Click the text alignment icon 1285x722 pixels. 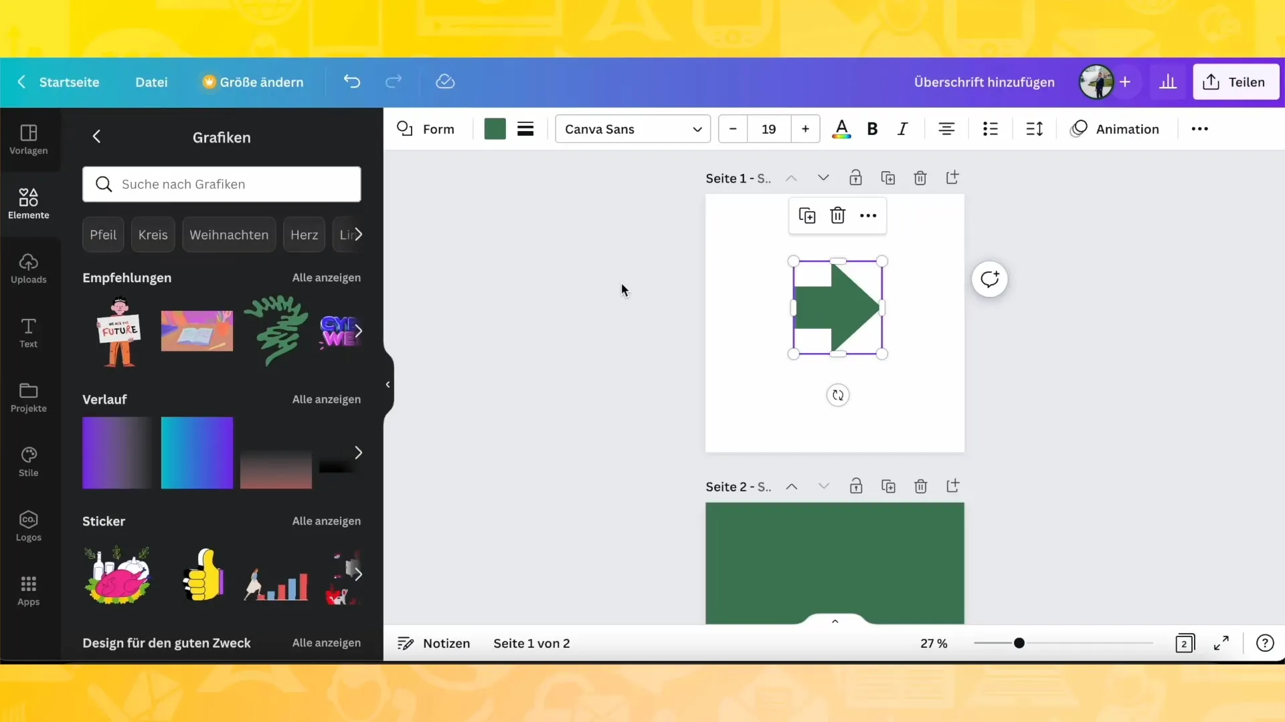point(947,130)
